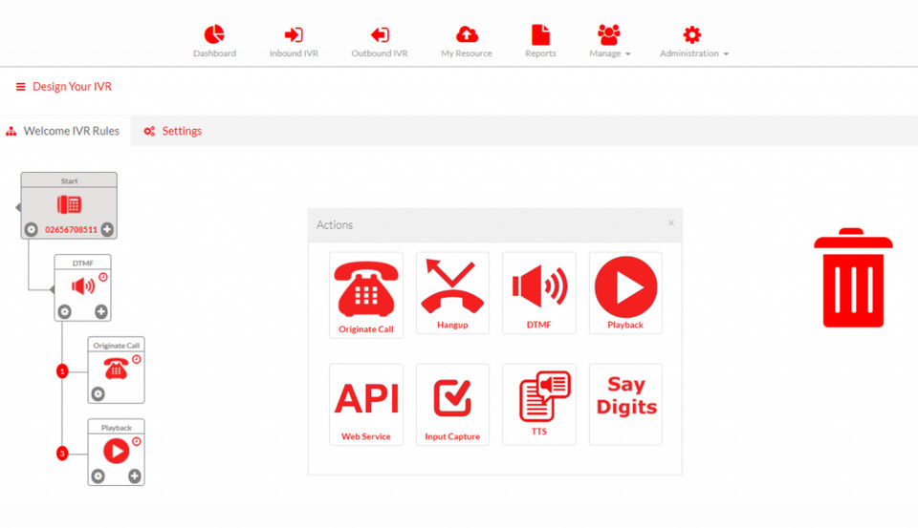Image resolution: width=918 pixels, height=528 pixels.
Task: Expand the Administration dropdown menu
Action: point(694,41)
